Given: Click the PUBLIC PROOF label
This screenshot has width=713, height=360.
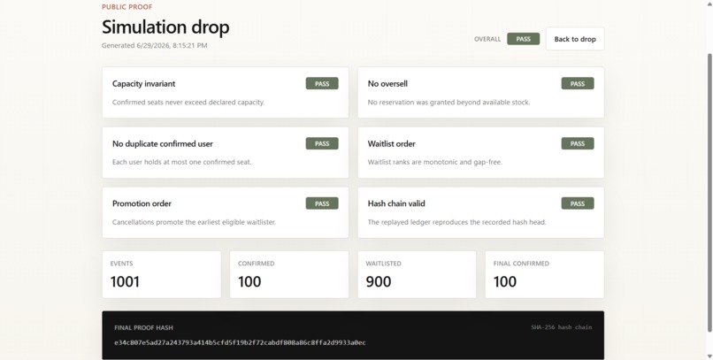Looking at the screenshot, I should tap(126, 7).
